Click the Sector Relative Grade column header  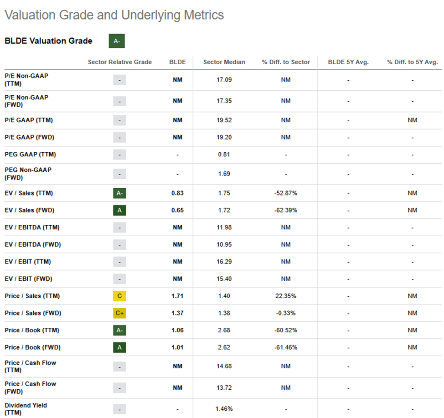[x=120, y=62]
